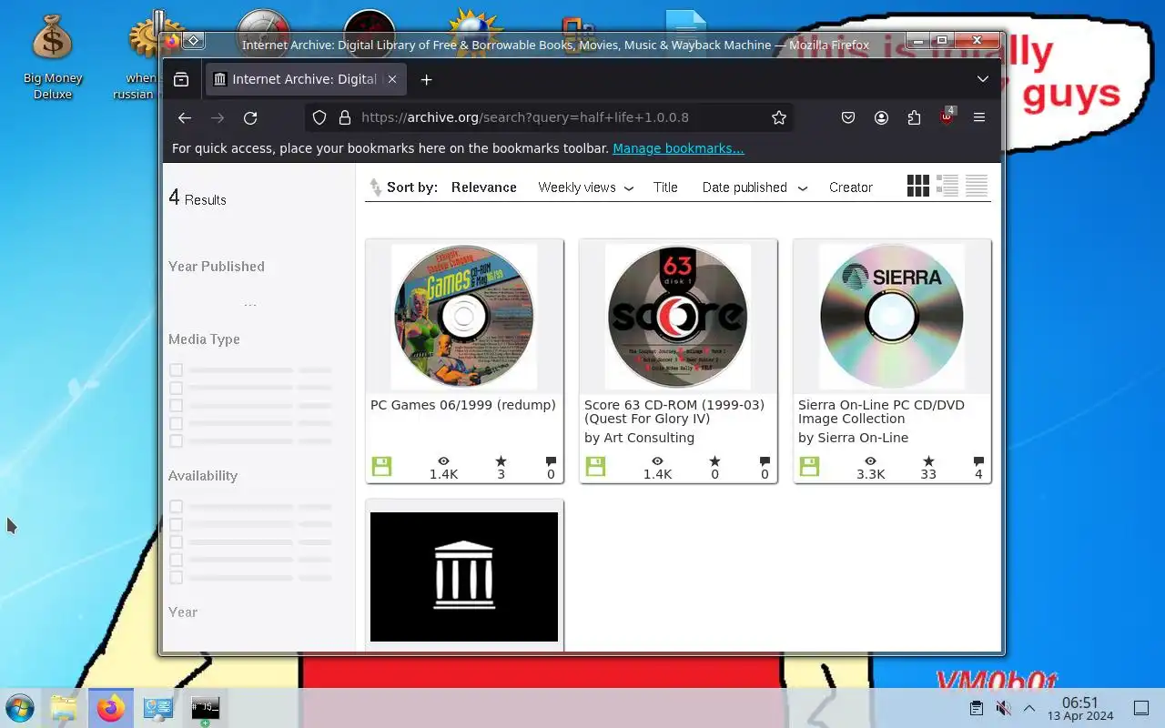This screenshot has width=1165, height=728.
Task: Open the list all tabs chevron
Action: pos(983,79)
